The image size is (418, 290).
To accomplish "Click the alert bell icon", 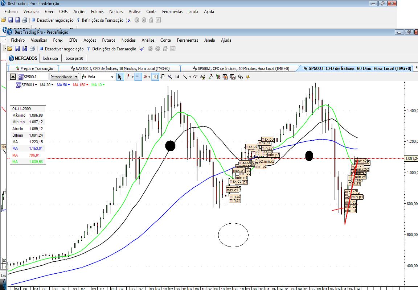I will [248, 77].
